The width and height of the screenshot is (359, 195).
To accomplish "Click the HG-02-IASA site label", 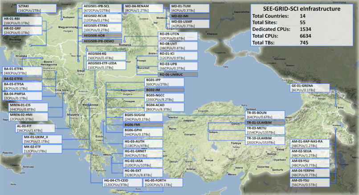I will pos(143,163).
